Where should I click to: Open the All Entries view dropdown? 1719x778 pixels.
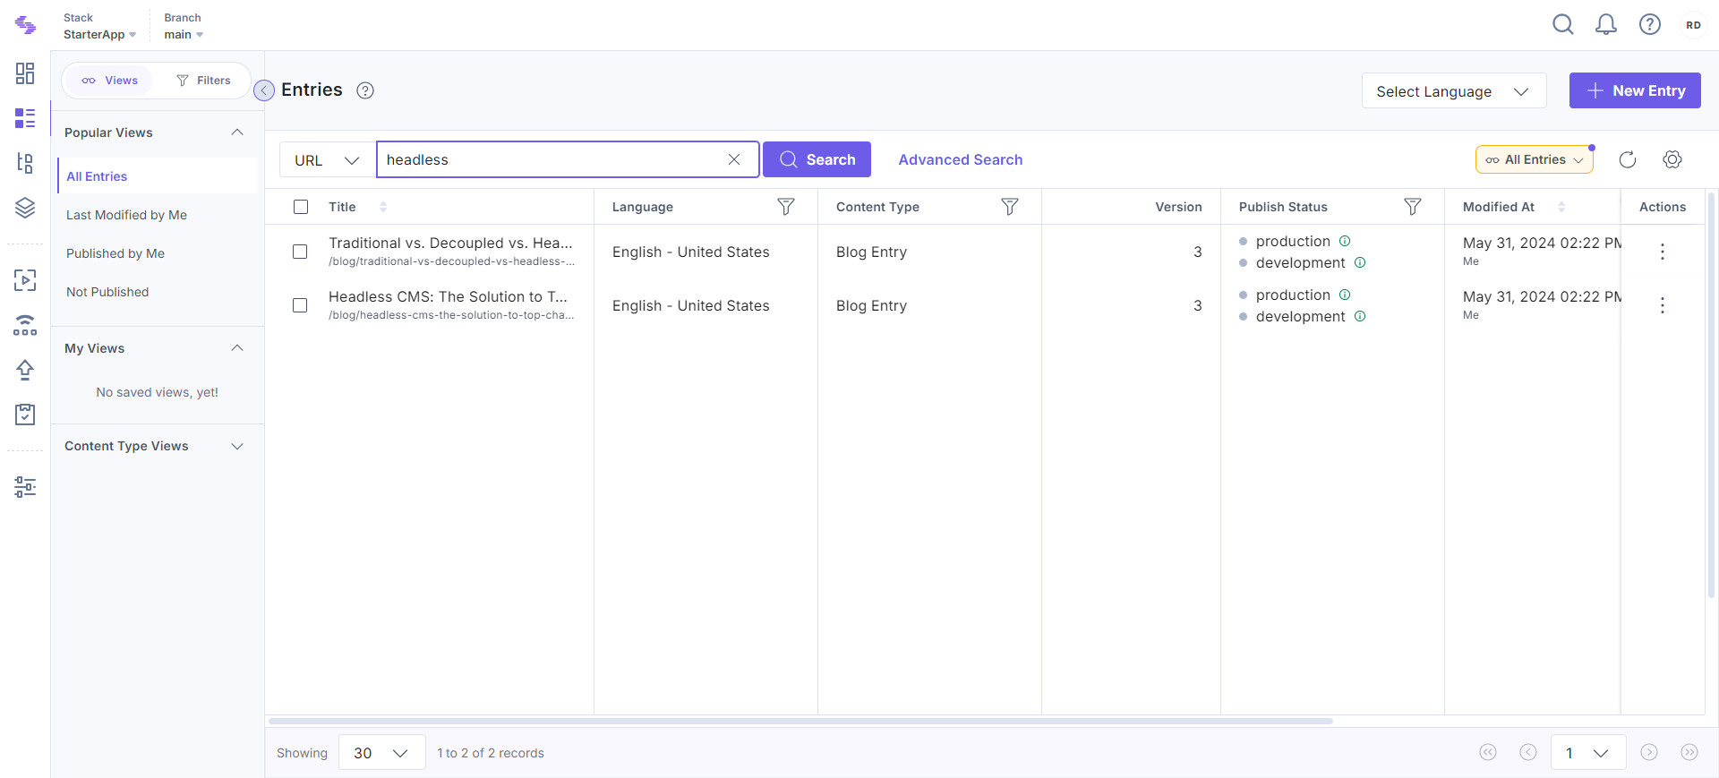1535,159
